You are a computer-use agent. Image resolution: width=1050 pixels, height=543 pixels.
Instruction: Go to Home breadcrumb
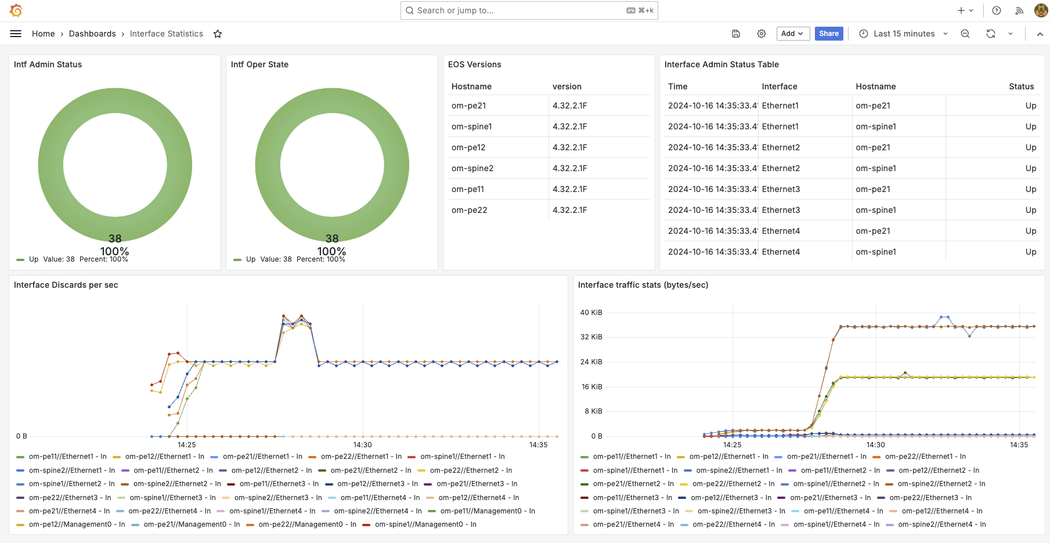click(x=44, y=34)
